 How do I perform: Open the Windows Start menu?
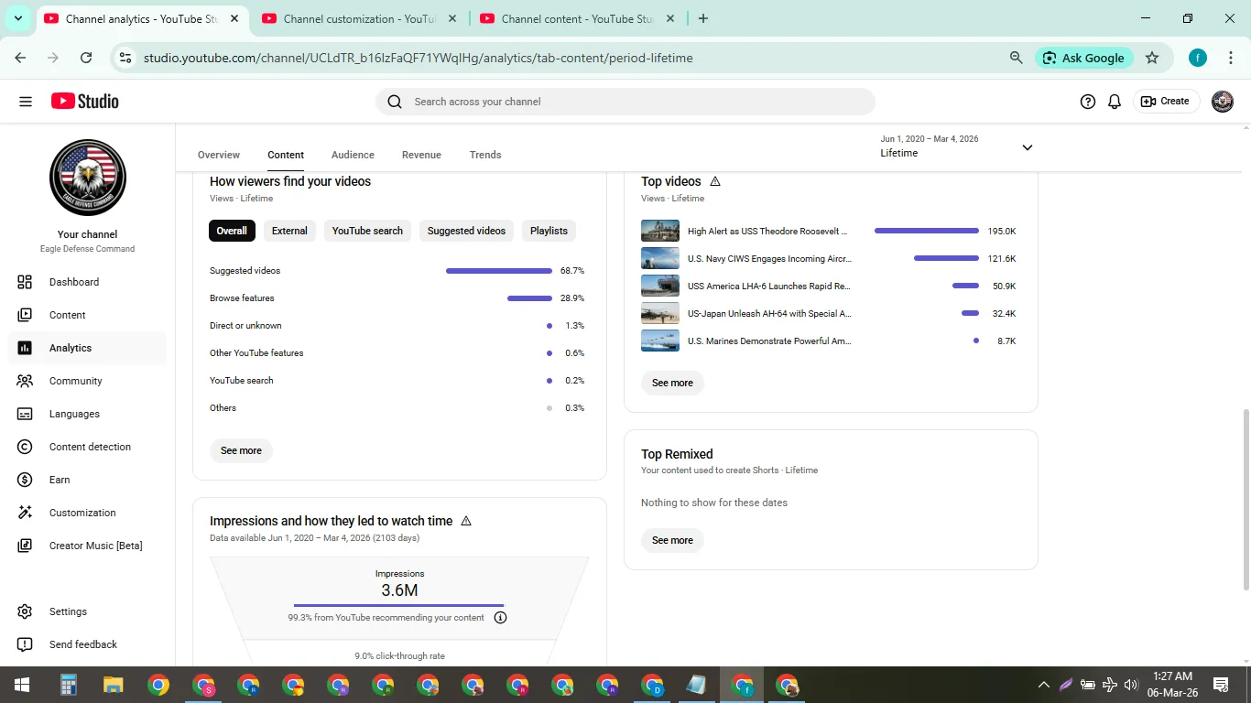pos(22,685)
